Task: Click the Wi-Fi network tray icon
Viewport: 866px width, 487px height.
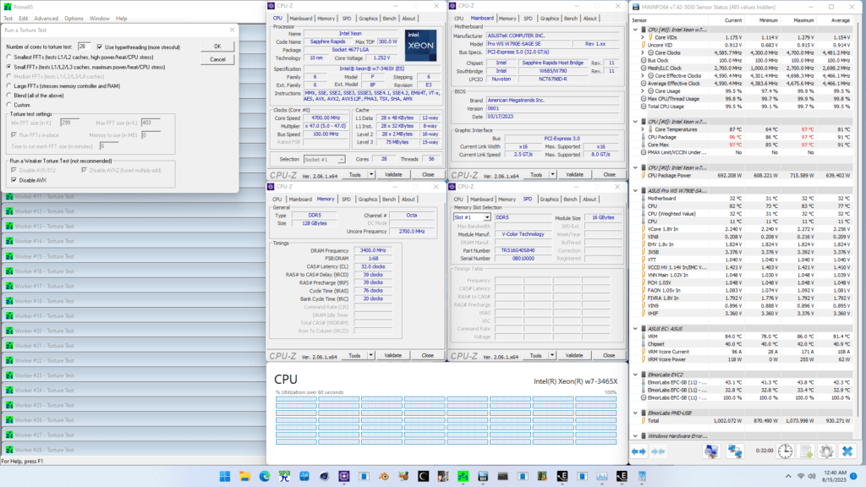Action: pyautogui.click(x=801, y=476)
